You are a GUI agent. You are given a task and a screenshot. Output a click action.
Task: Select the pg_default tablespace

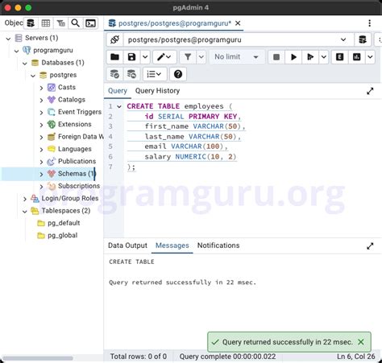64,223
